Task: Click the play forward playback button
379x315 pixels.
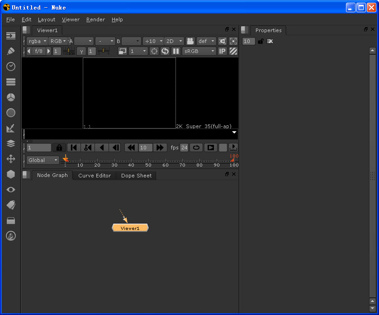Action: 210,148
